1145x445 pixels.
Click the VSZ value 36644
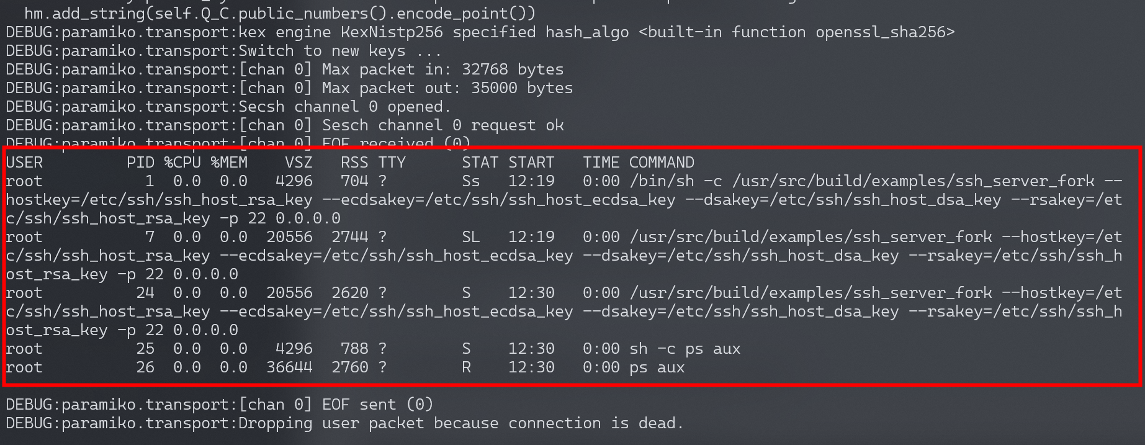289,367
